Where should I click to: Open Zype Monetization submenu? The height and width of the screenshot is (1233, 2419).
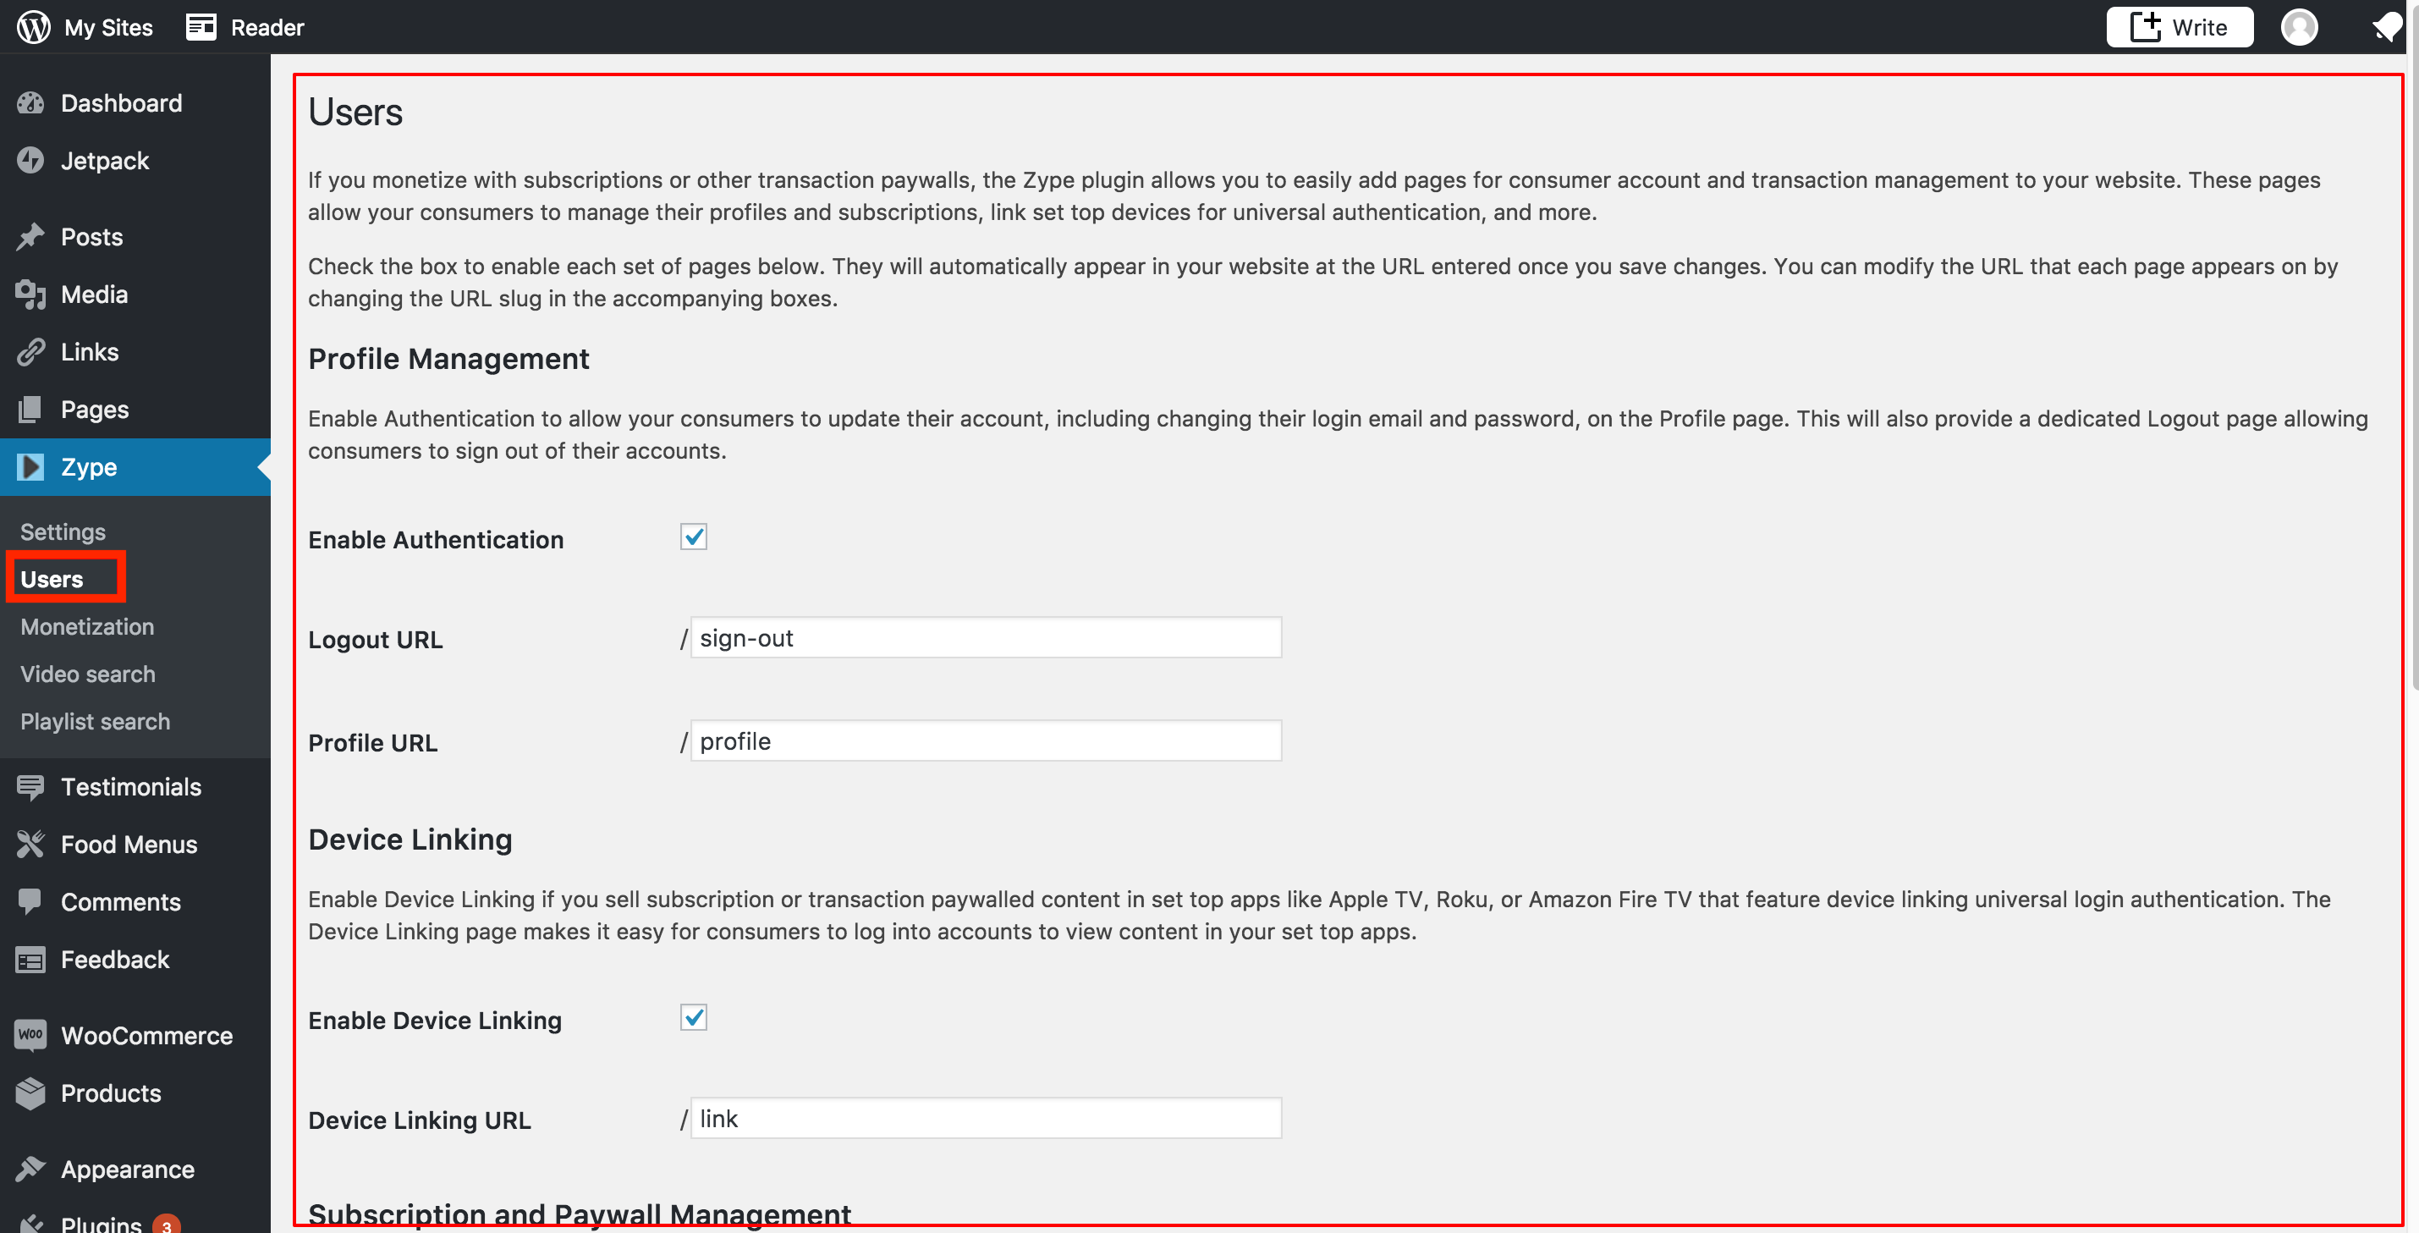pos(87,626)
